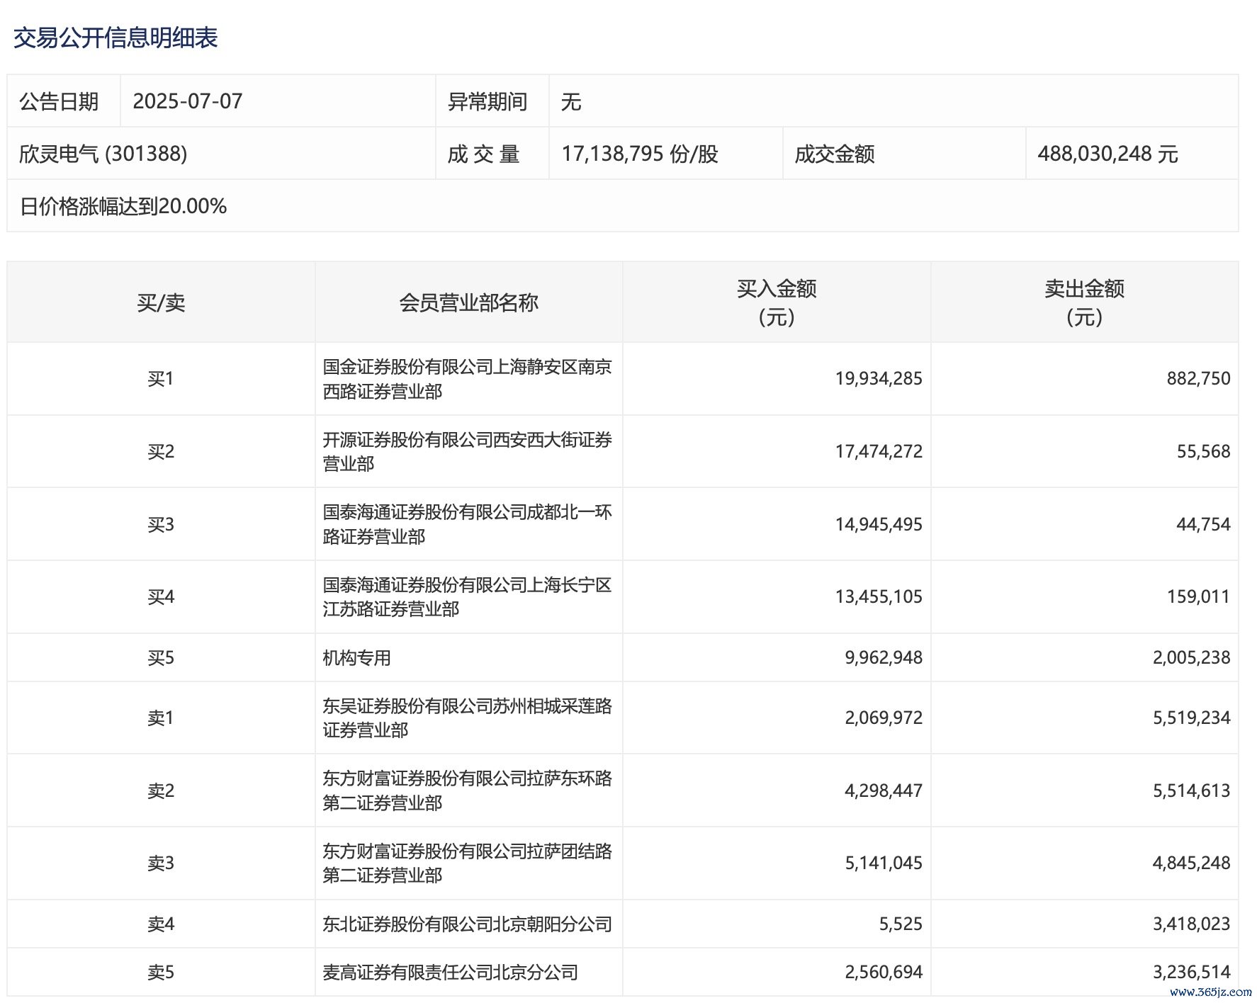The width and height of the screenshot is (1257, 1003).
Task: Click the 欣灵电气 (301388) stock name
Action: click(x=103, y=154)
